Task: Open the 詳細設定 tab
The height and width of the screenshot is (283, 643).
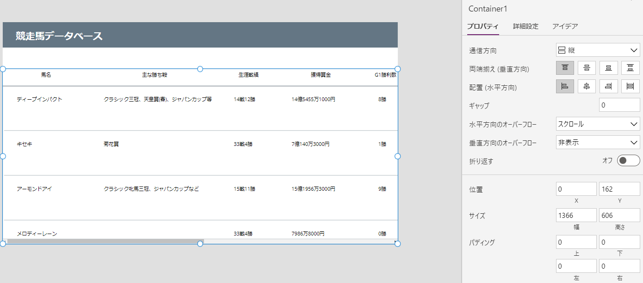Action: coord(526,26)
